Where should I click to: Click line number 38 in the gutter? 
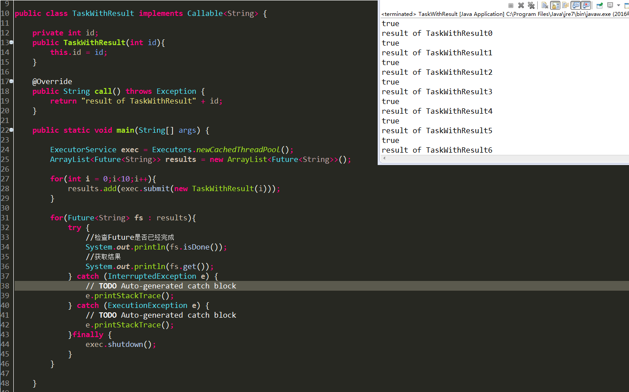click(x=5, y=286)
